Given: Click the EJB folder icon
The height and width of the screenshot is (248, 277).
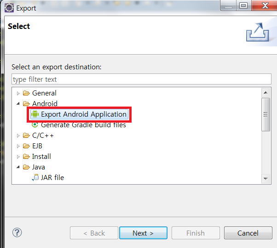Looking at the screenshot, I should pyautogui.click(x=26, y=146).
